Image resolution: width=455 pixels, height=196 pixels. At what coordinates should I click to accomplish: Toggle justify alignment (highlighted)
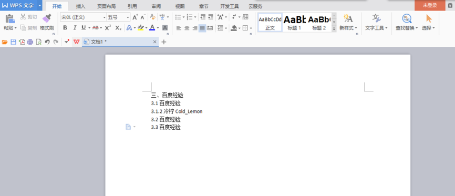click(202, 28)
